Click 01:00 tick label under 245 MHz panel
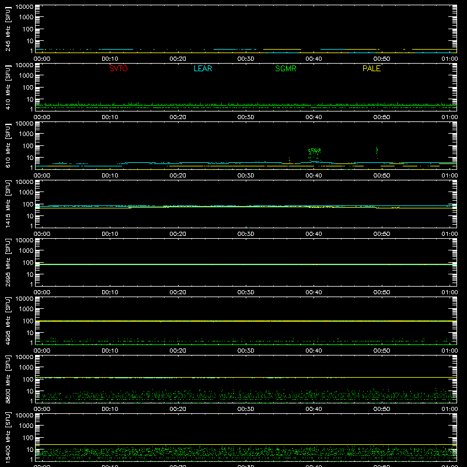467x467 pixels. pyautogui.click(x=449, y=59)
